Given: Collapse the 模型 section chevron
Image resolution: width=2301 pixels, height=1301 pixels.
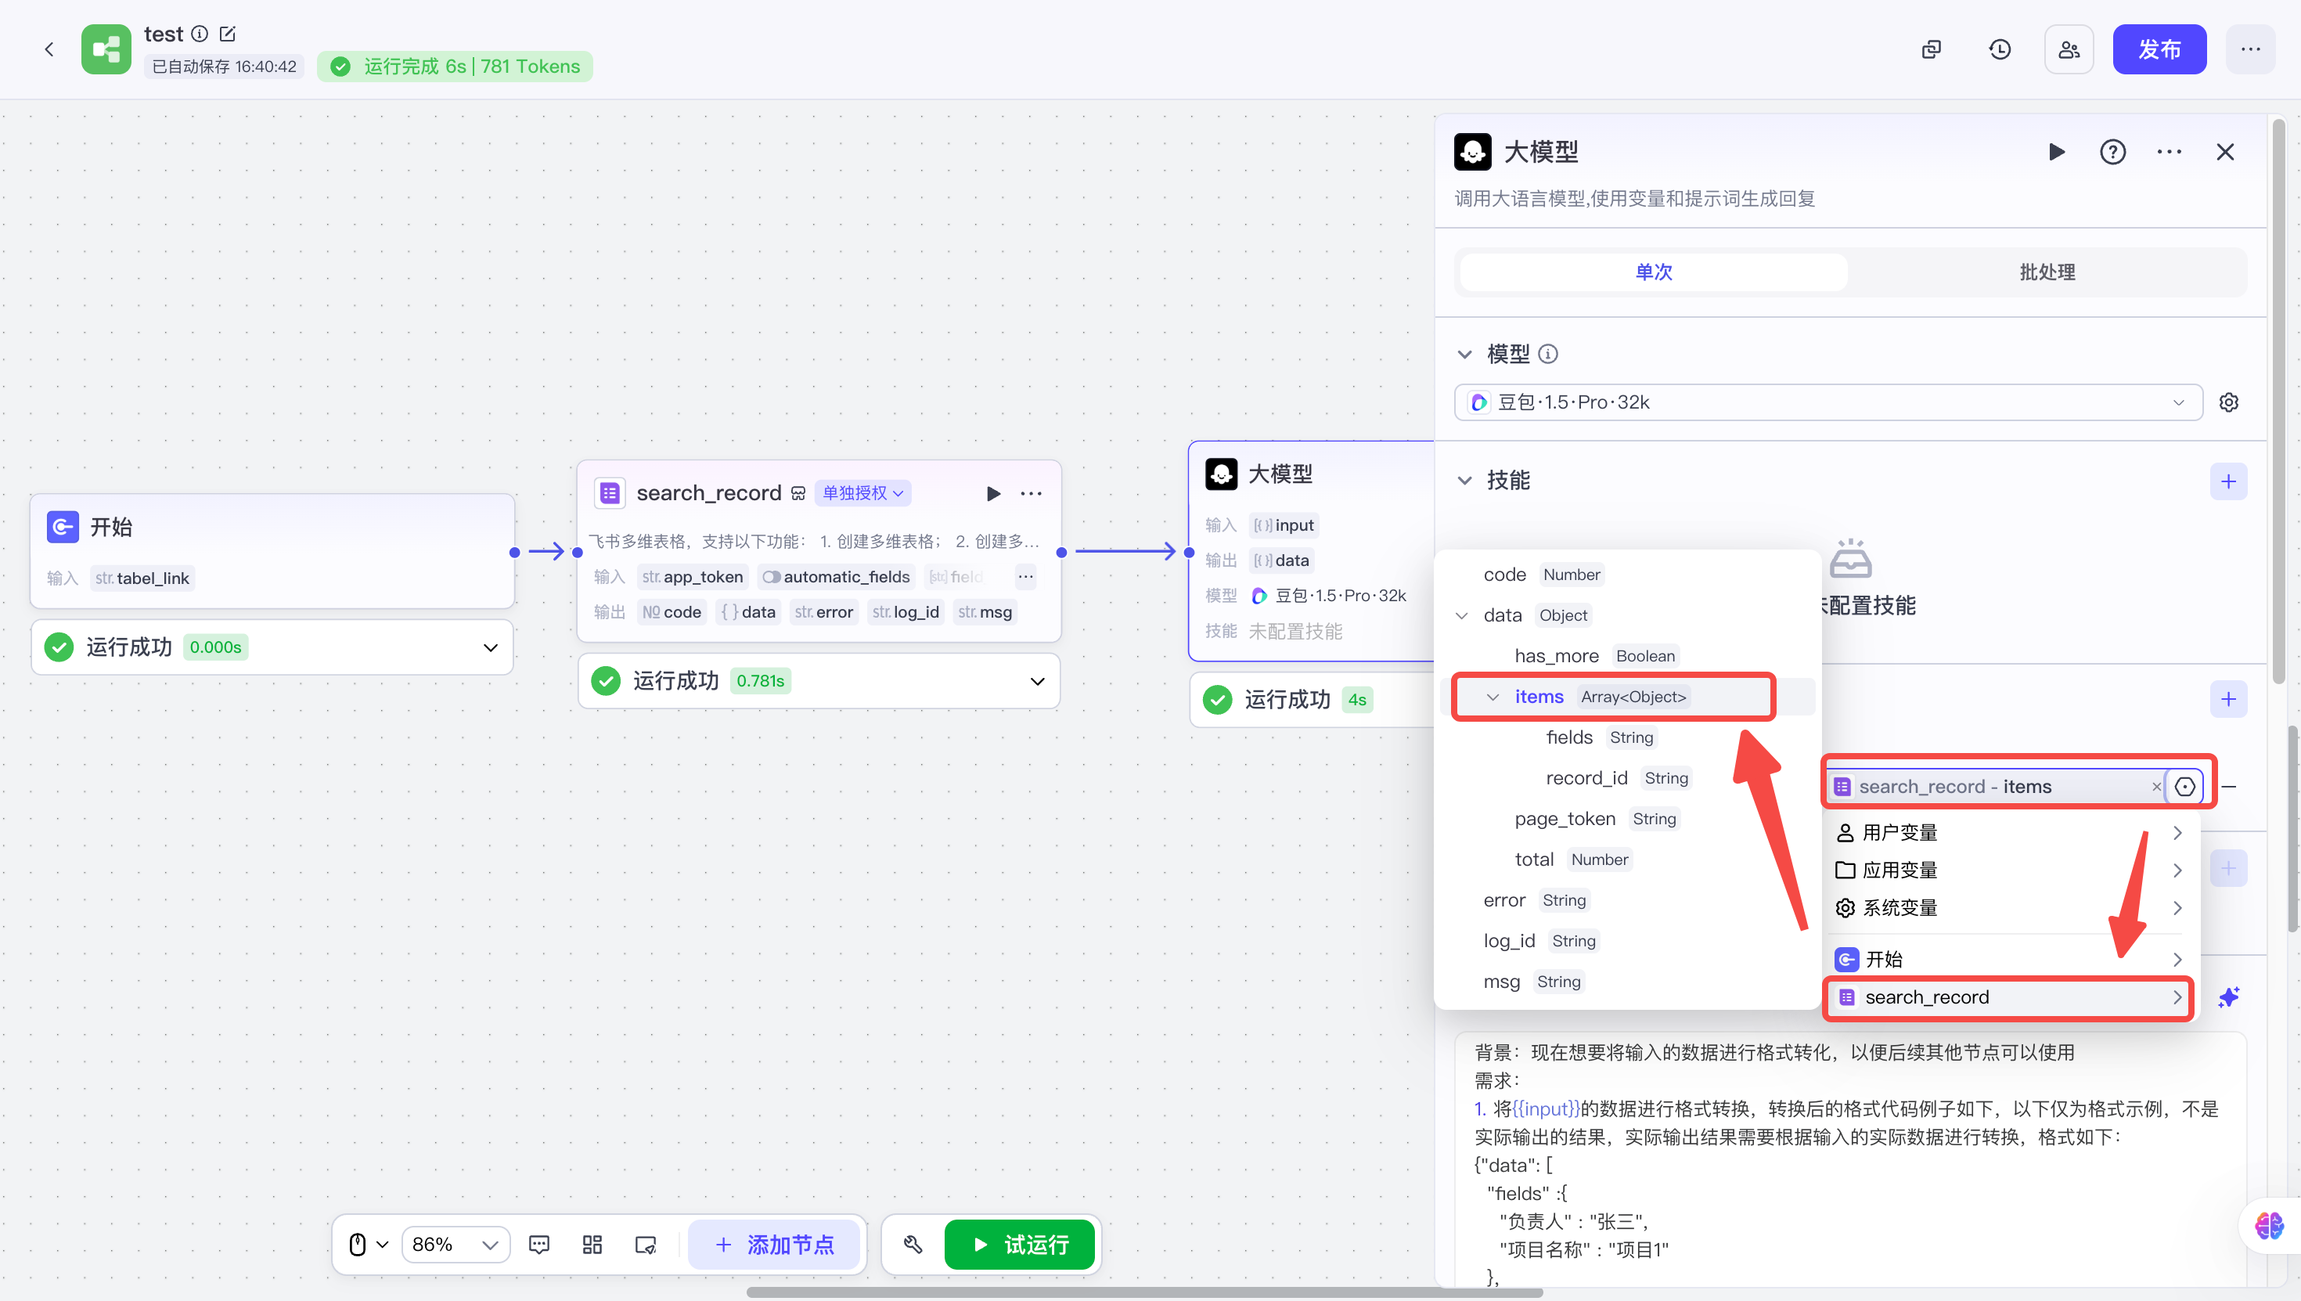Looking at the screenshot, I should tap(1464, 354).
